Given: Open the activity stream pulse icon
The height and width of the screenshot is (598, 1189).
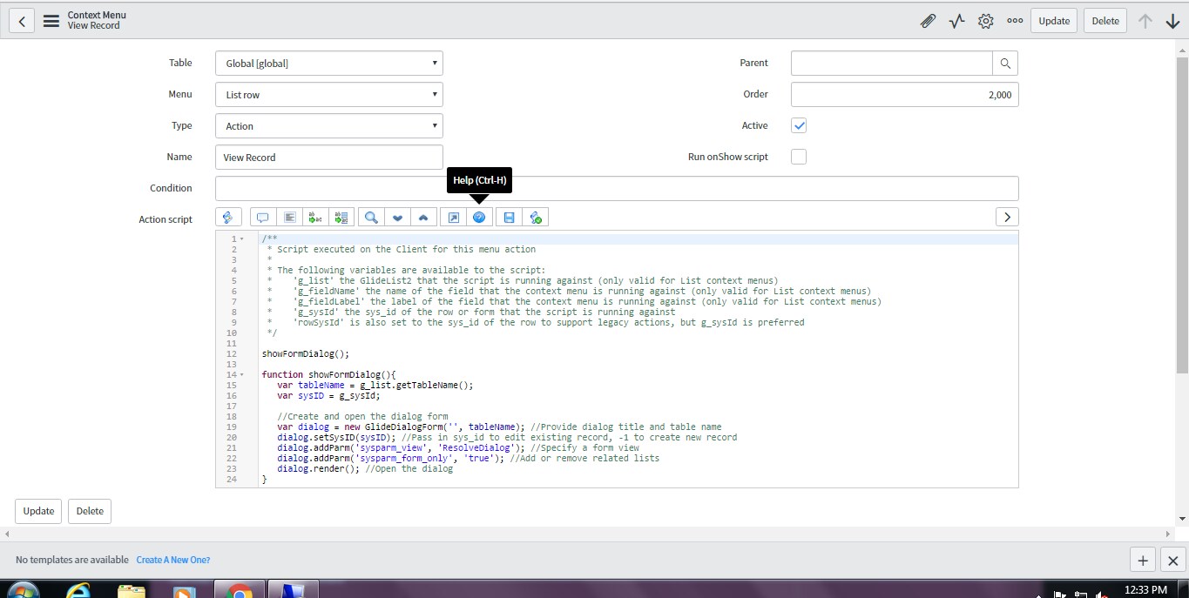Looking at the screenshot, I should click(957, 21).
